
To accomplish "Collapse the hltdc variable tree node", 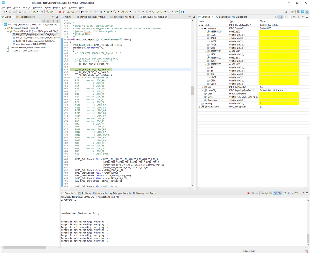I will click(x=200, y=25).
